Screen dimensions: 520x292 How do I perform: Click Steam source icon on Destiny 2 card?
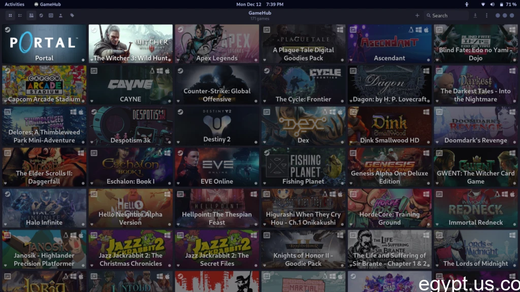pyautogui.click(x=180, y=112)
